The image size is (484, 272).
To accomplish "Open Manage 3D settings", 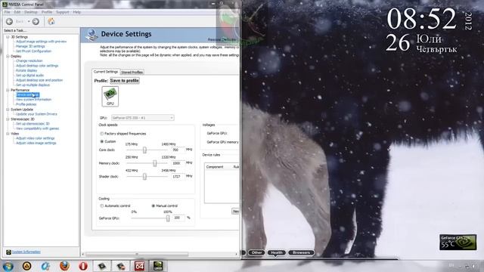I will click(30, 46).
